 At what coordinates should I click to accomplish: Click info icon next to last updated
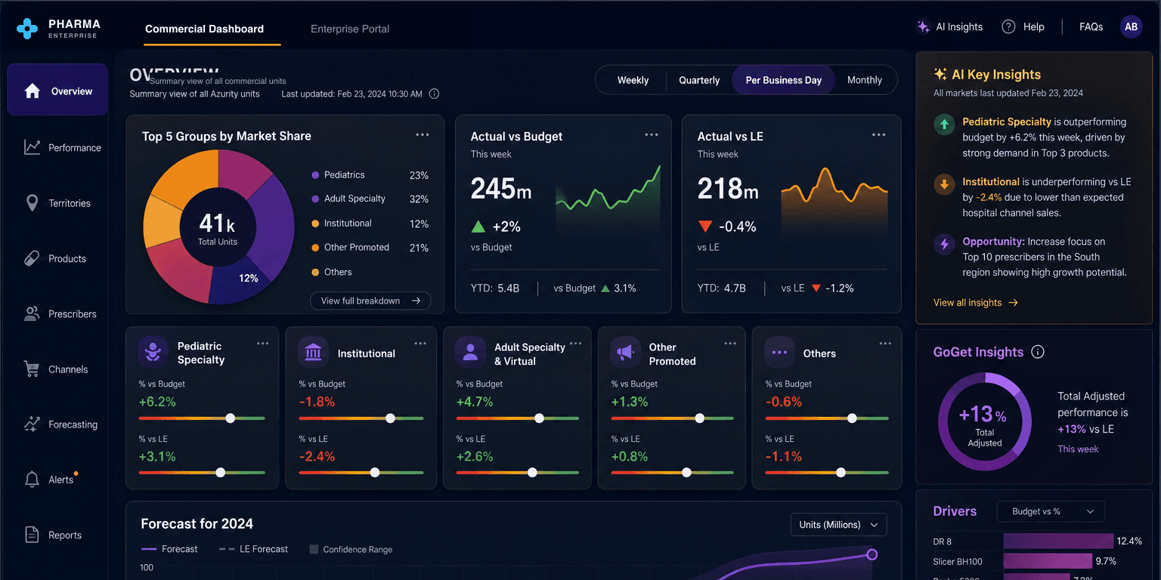434,94
